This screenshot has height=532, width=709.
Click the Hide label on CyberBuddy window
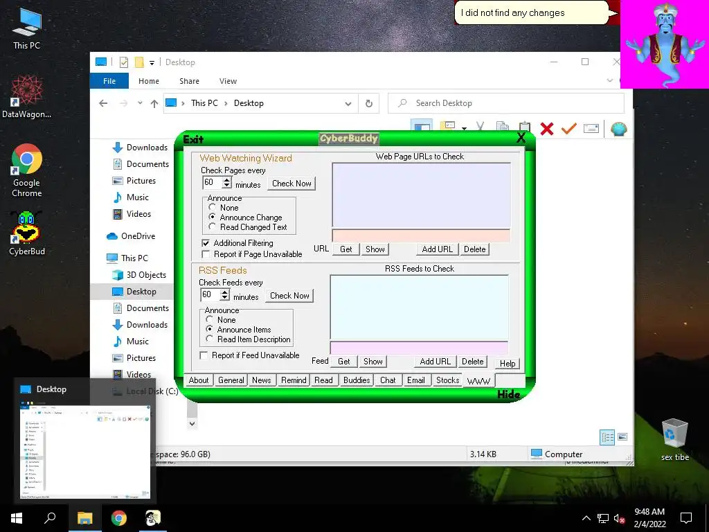pyautogui.click(x=508, y=394)
